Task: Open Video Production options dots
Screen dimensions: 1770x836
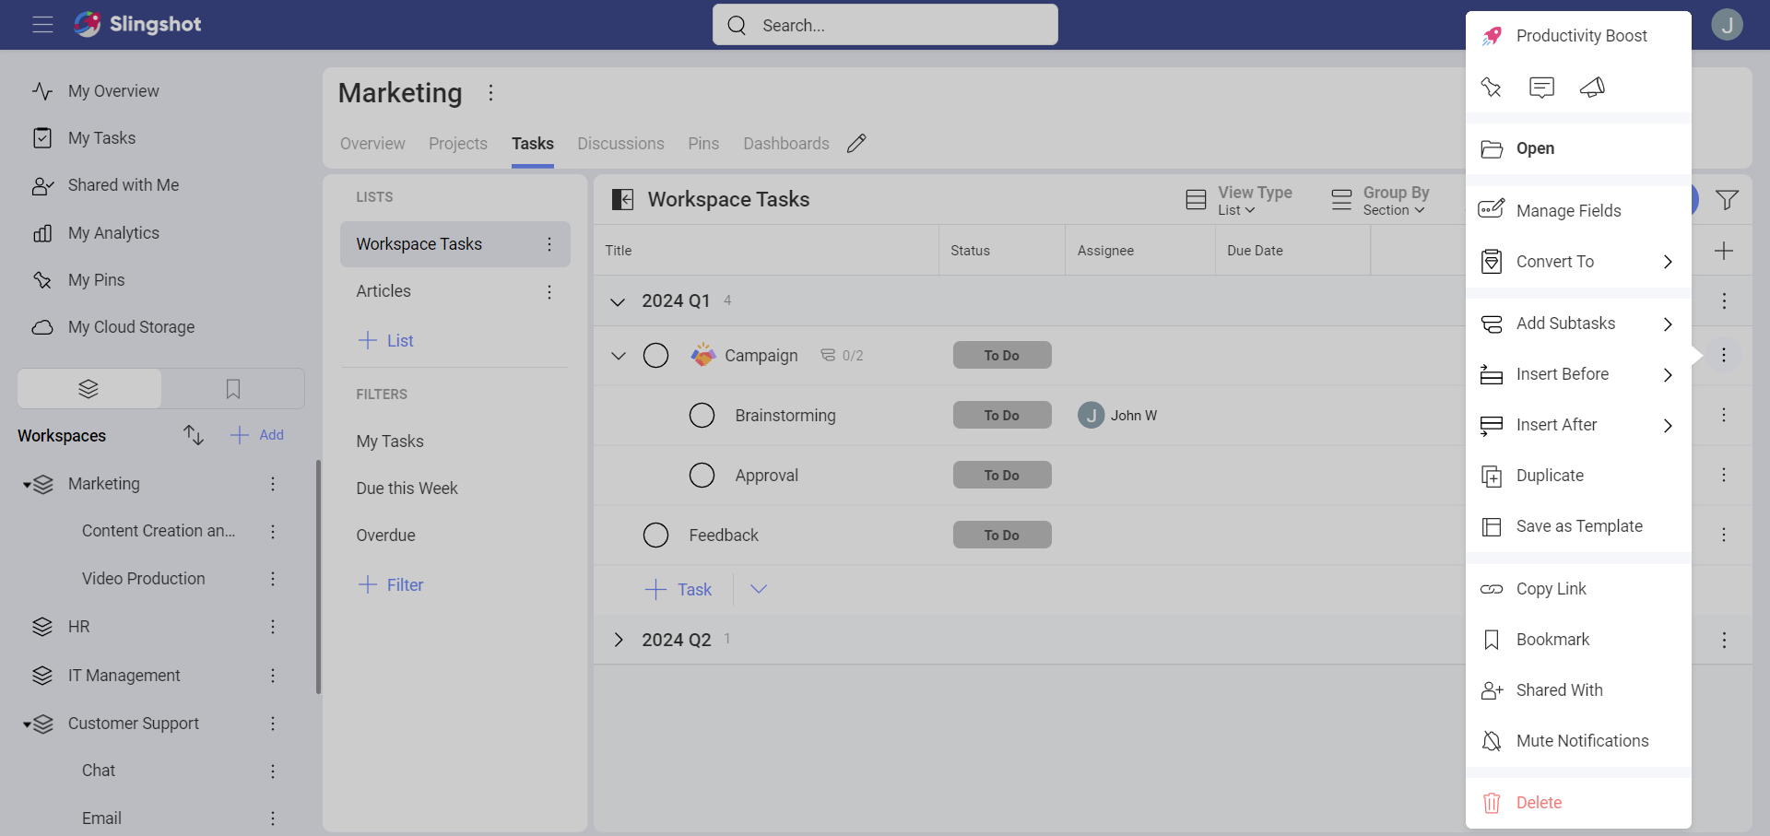Action: click(273, 579)
